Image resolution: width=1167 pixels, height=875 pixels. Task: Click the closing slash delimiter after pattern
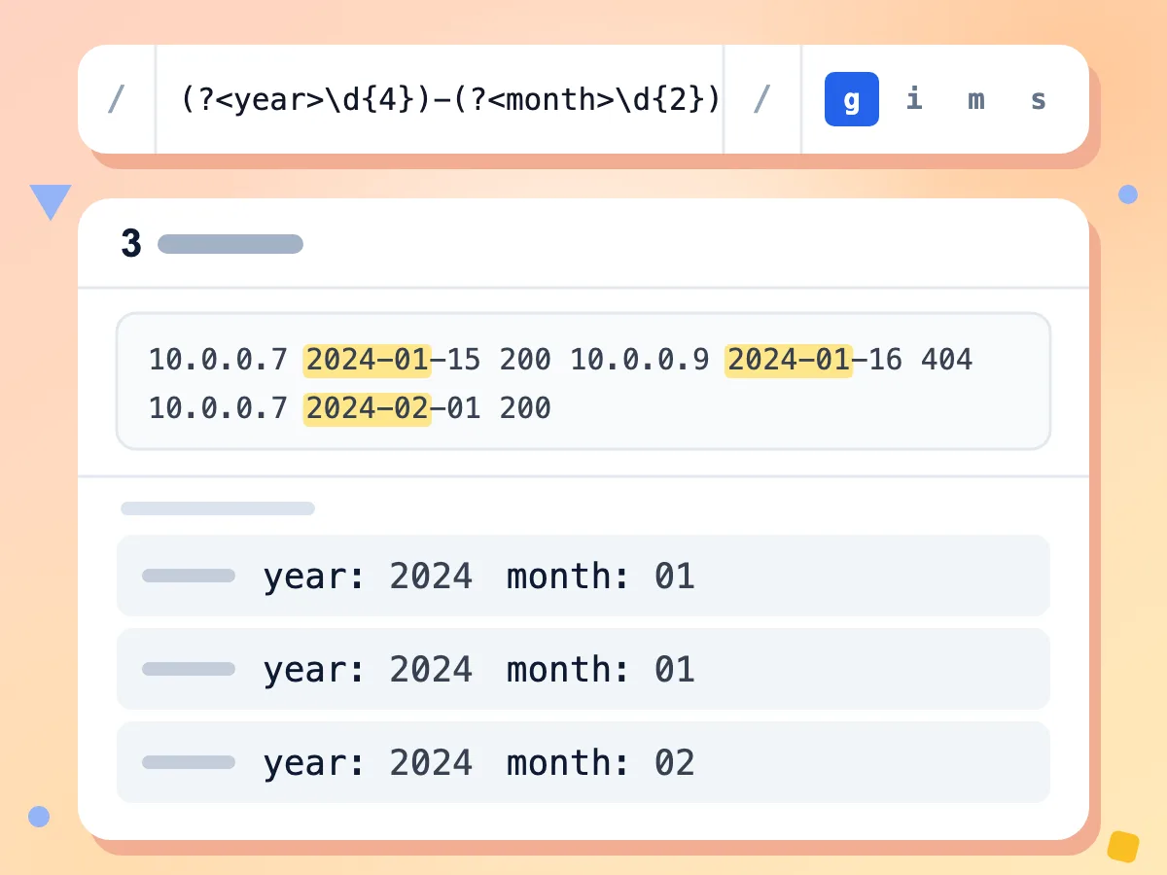[762, 99]
